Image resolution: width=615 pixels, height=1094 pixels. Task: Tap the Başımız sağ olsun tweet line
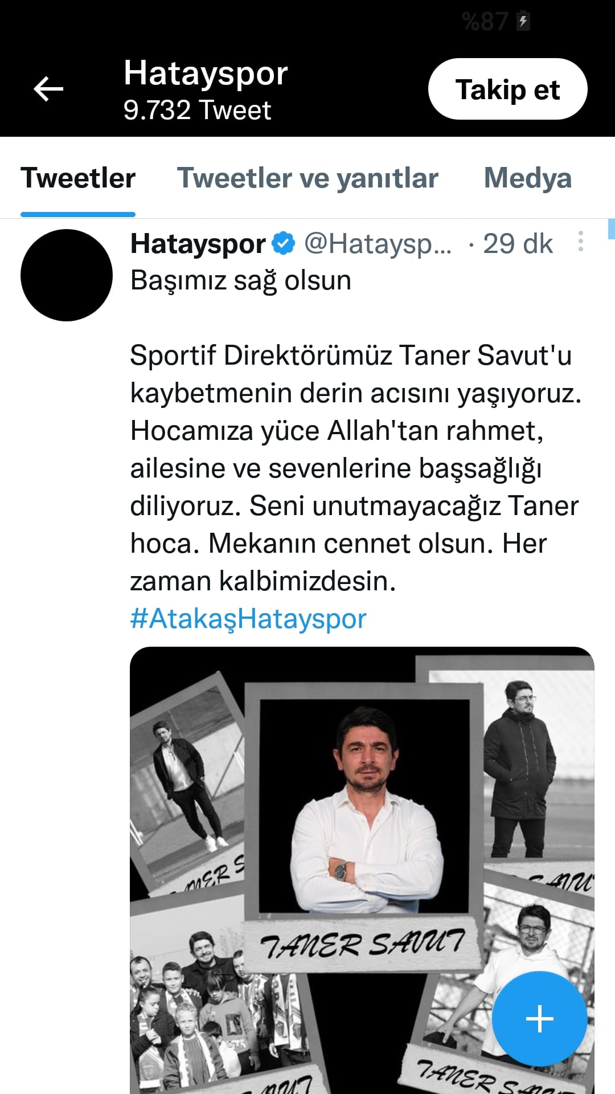coord(241,280)
